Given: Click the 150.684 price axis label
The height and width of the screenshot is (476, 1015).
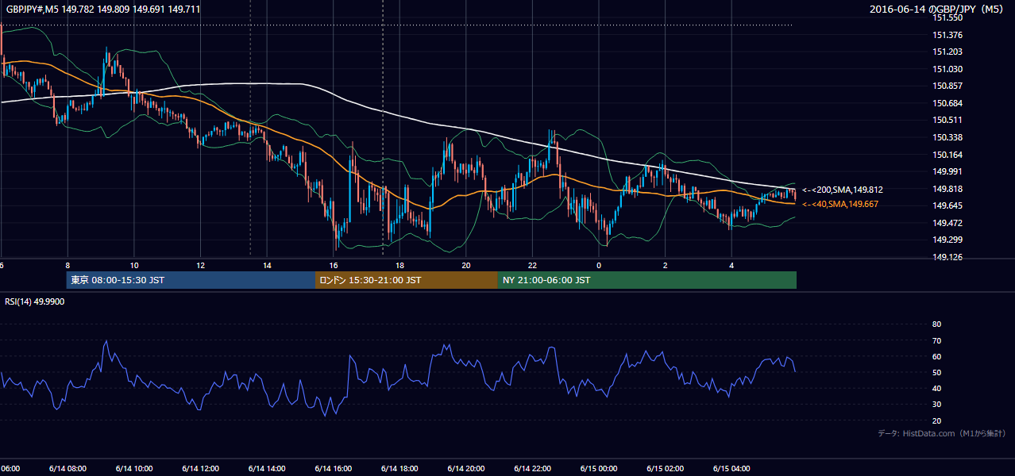Looking at the screenshot, I should coord(947,103).
